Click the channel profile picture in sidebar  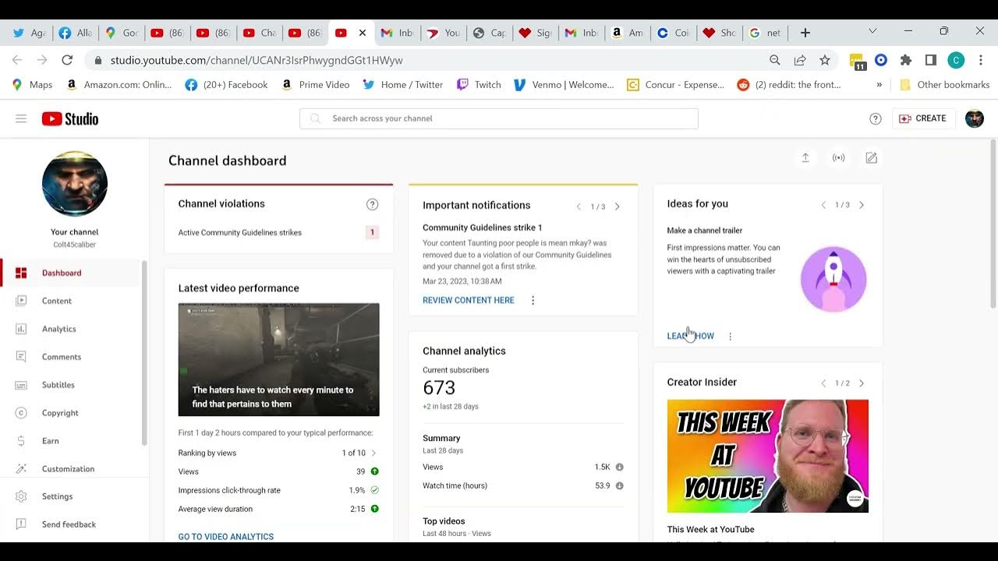[75, 184]
